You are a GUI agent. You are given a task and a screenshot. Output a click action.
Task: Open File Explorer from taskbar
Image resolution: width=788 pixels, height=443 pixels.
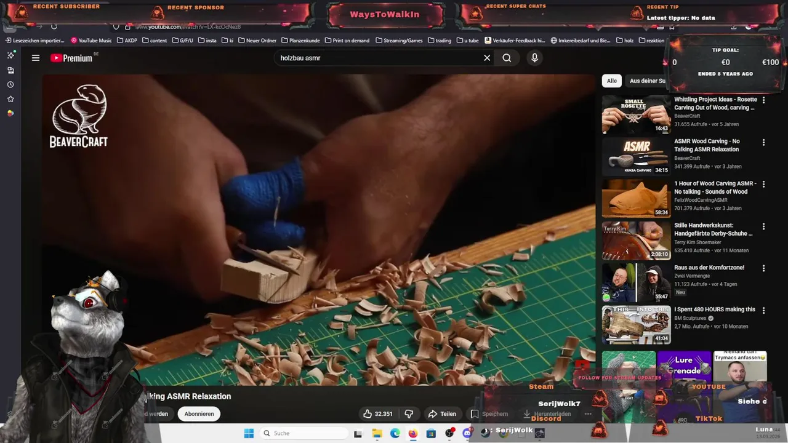(377, 433)
